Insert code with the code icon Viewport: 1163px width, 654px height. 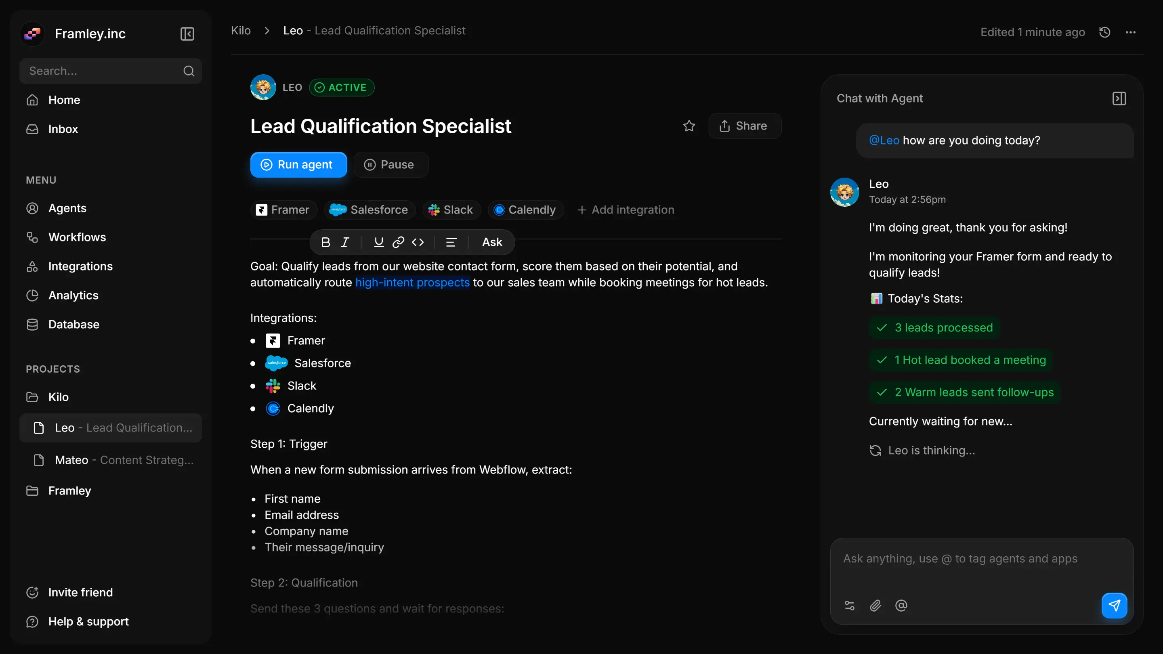point(418,242)
